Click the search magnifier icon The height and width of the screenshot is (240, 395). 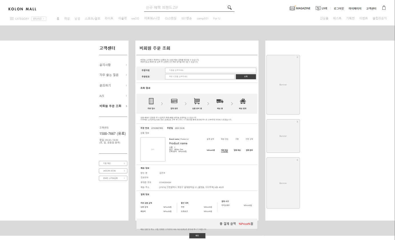tap(229, 8)
